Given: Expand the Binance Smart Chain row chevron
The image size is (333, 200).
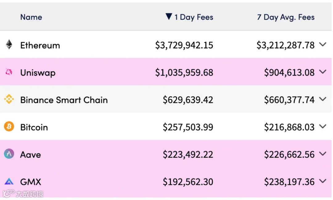Looking at the screenshot, I should click(x=323, y=99).
